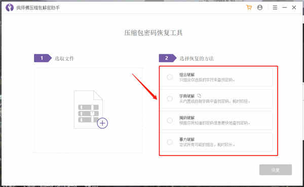Click the purple app logo in title bar
The height and width of the screenshot is (187, 304).
click(x=10, y=8)
